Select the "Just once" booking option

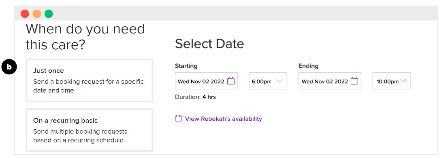[89, 80]
